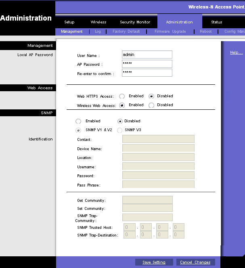Select Enabled for Wireless Web Access
245x268 pixels.
click(x=122, y=105)
